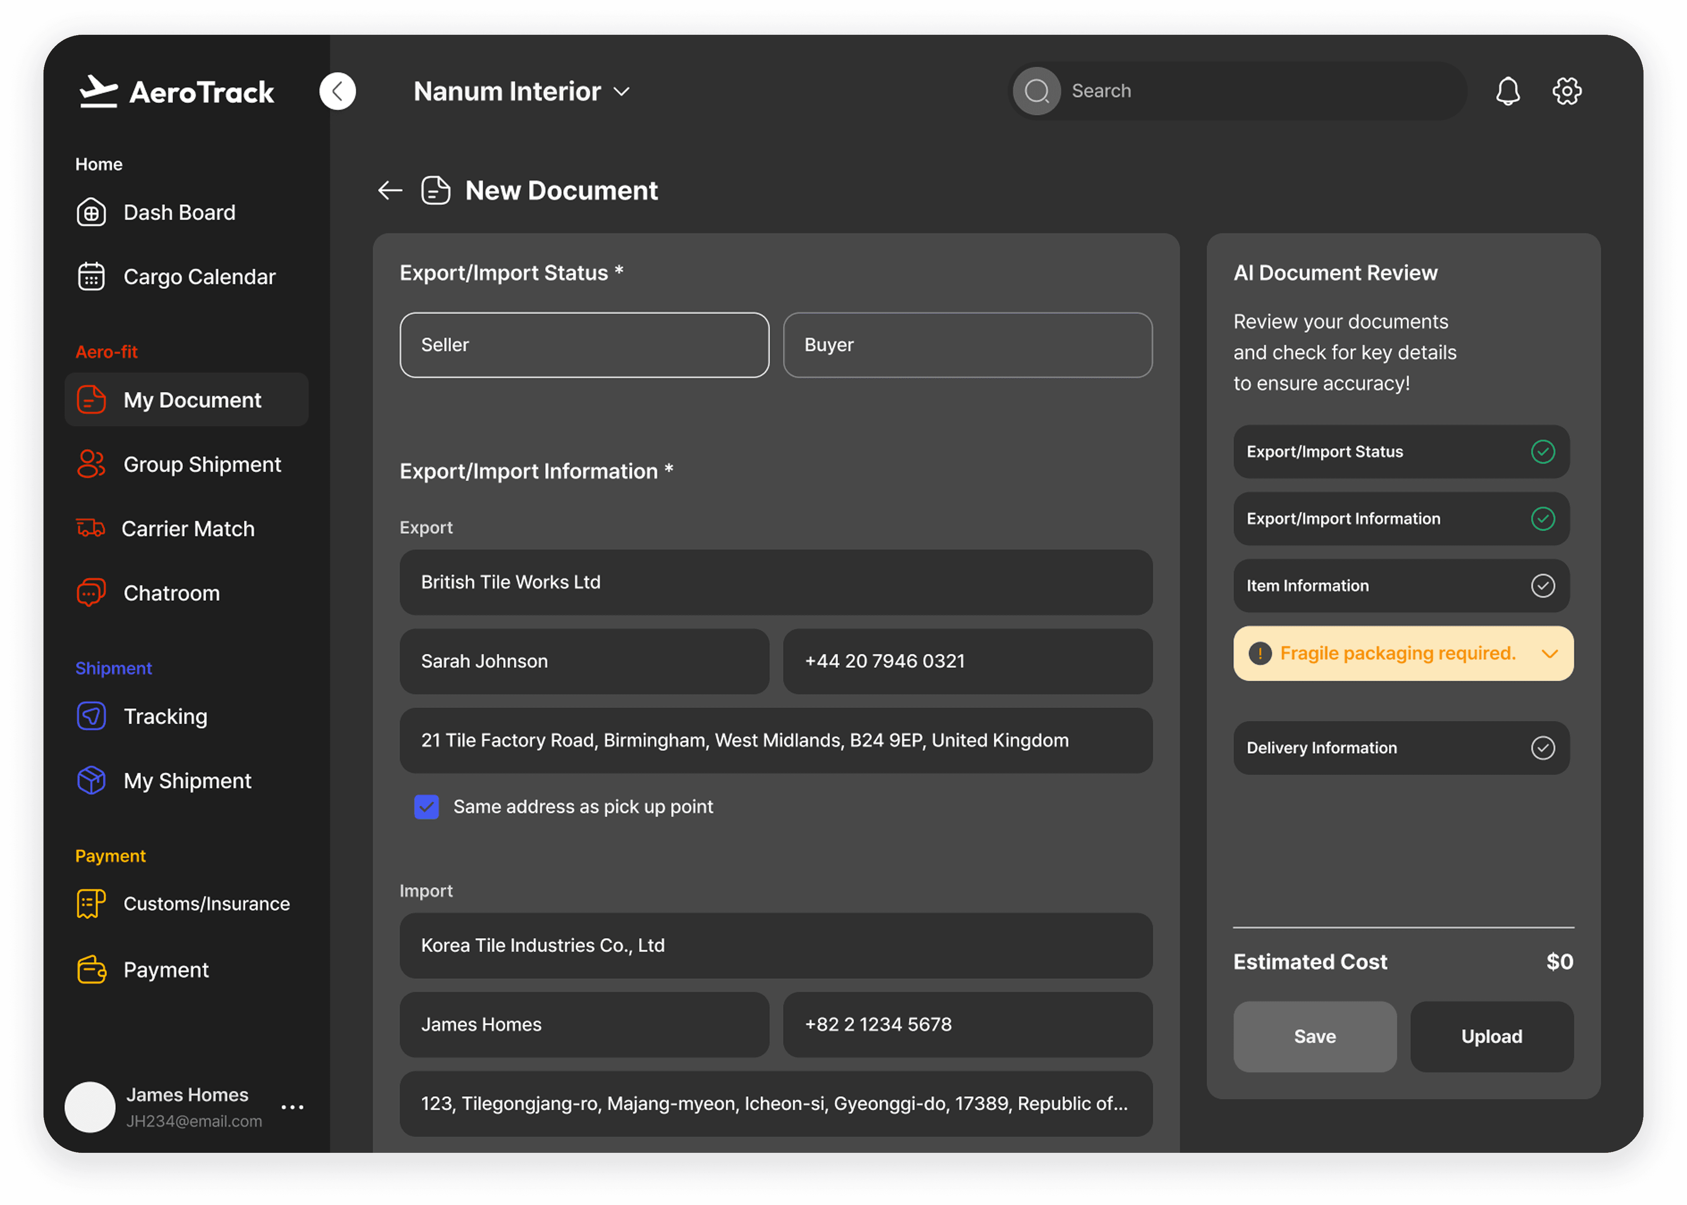This screenshot has width=1687, height=1205.
Task: Click the Tracking icon in sidebar
Action: (91, 716)
